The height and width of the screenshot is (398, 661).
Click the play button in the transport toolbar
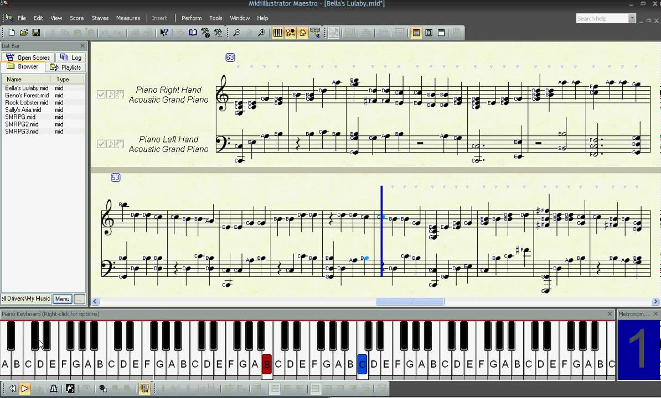24,388
